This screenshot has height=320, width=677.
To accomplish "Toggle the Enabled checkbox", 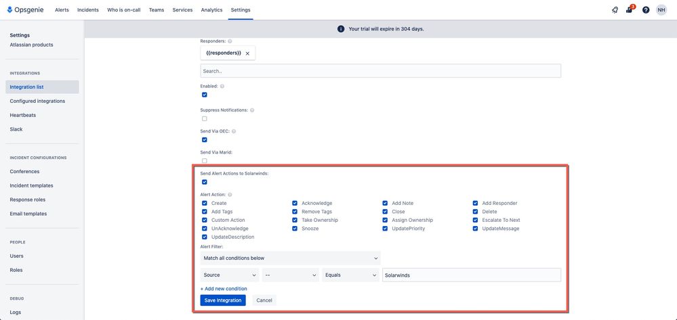I will click(204, 95).
